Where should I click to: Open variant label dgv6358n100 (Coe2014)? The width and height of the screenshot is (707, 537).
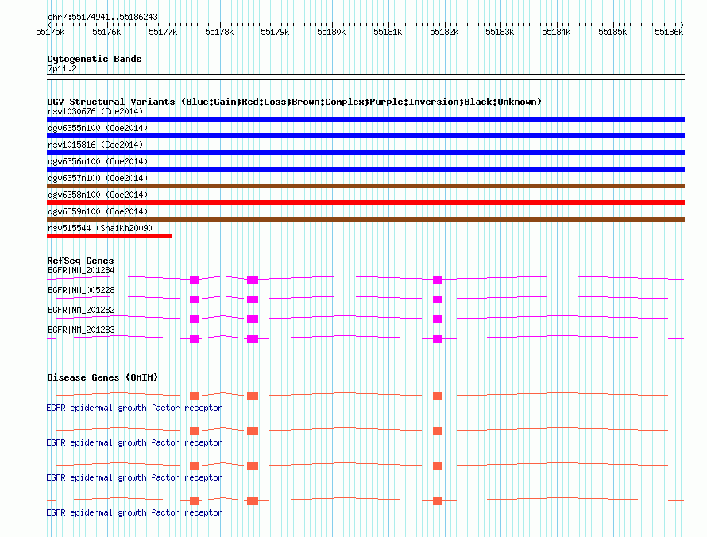point(98,195)
